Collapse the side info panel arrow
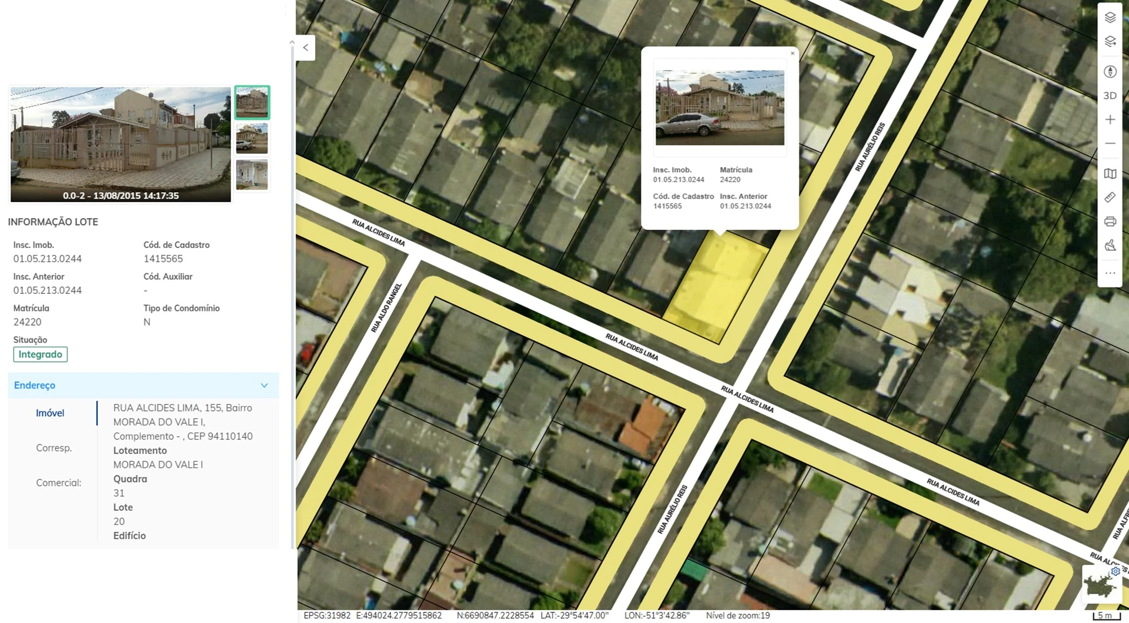 [x=306, y=48]
